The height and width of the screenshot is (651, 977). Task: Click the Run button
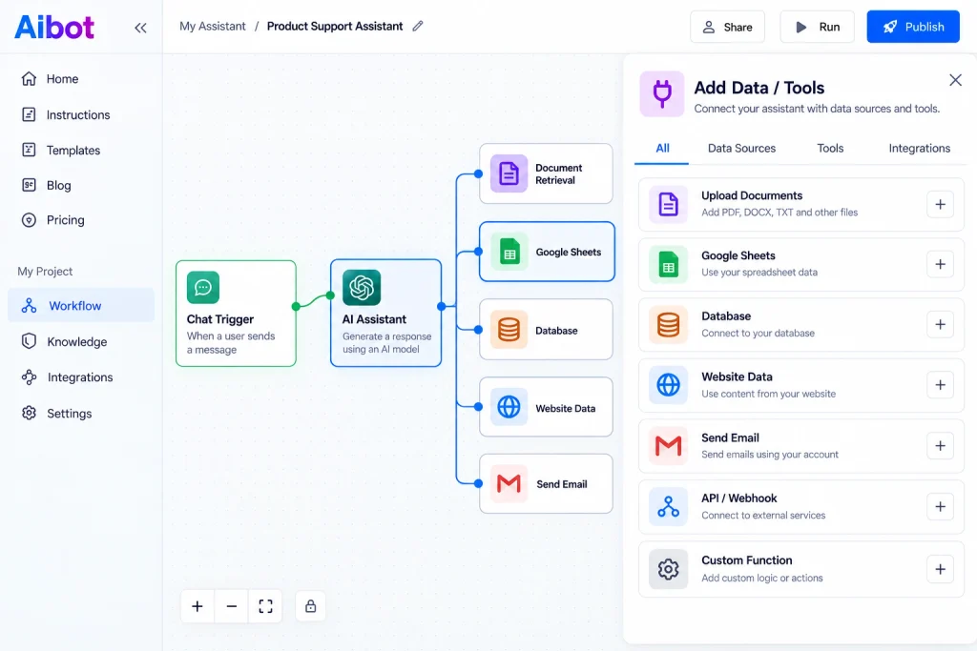click(x=817, y=27)
